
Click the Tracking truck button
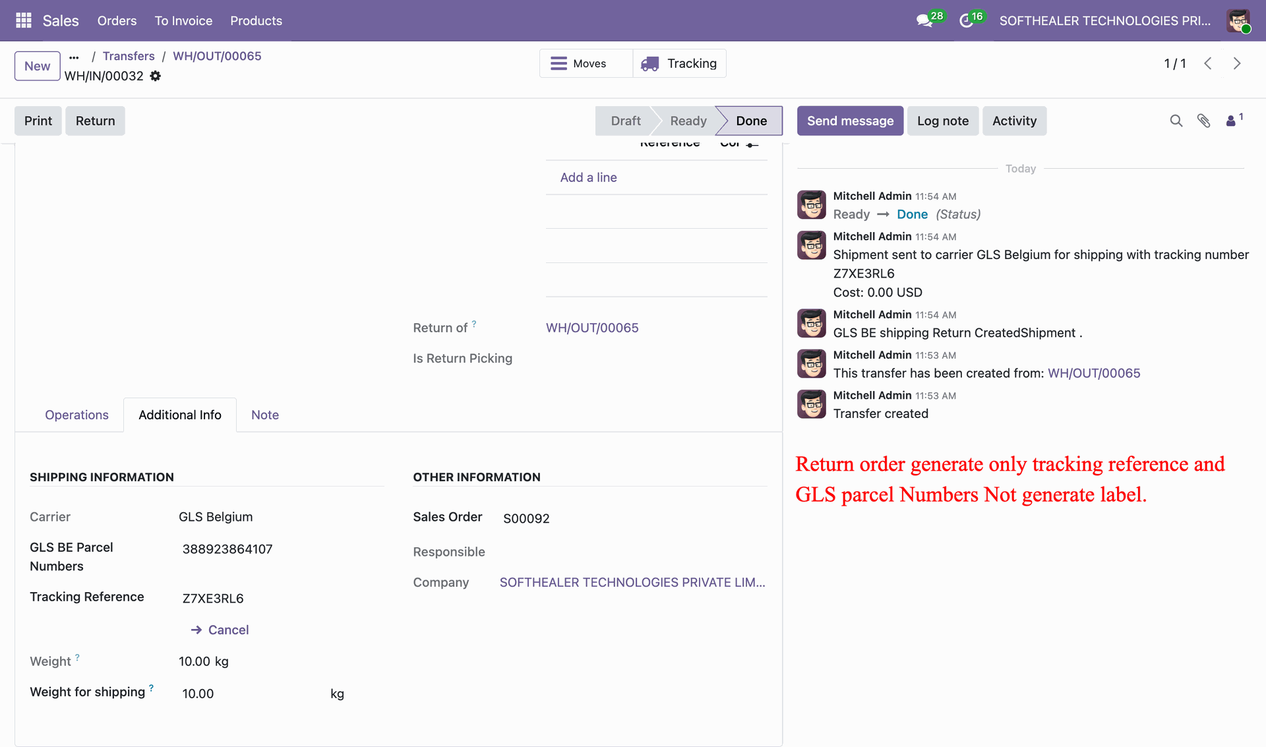tap(679, 63)
